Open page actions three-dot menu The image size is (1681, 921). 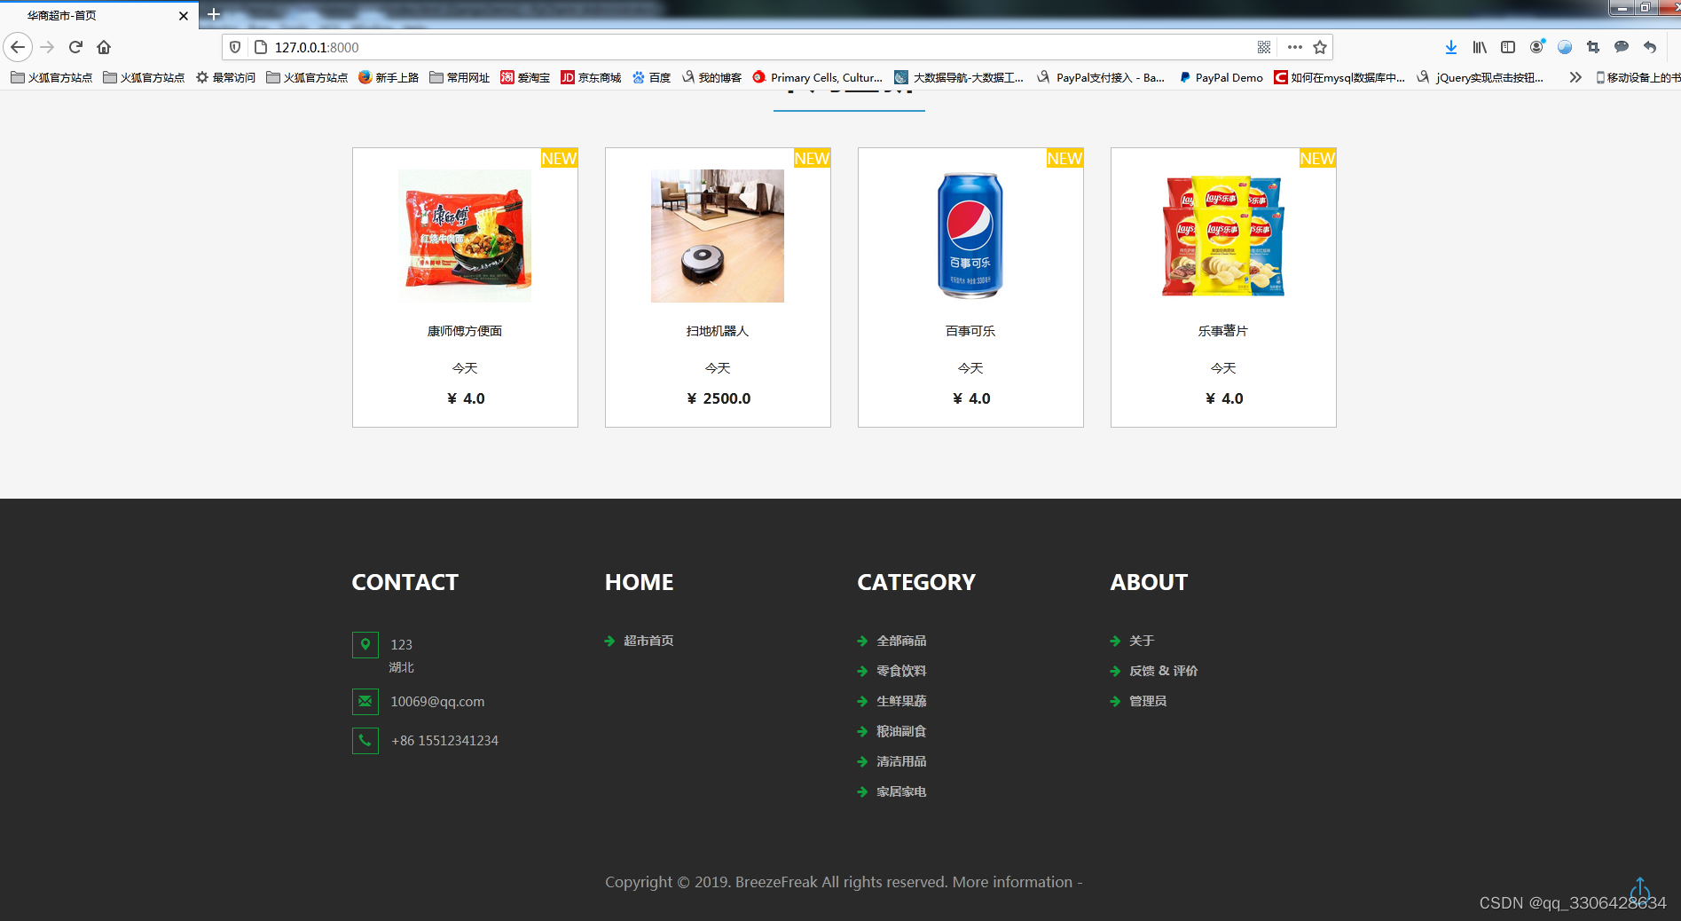pos(1295,47)
